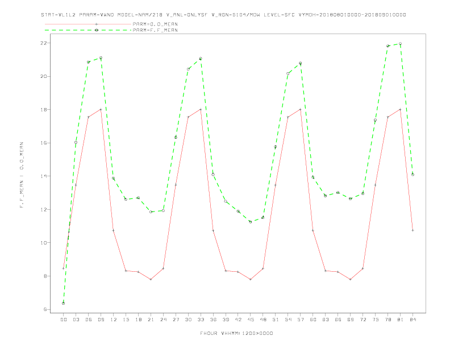Click y-axis tick label 12
This screenshot has height=348, width=450.
pyautogui.click(x=44, y=210)
